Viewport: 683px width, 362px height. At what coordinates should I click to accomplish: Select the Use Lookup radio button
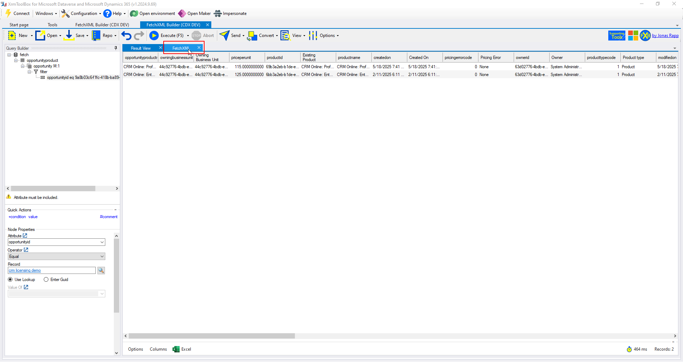[x=10, y=280]
